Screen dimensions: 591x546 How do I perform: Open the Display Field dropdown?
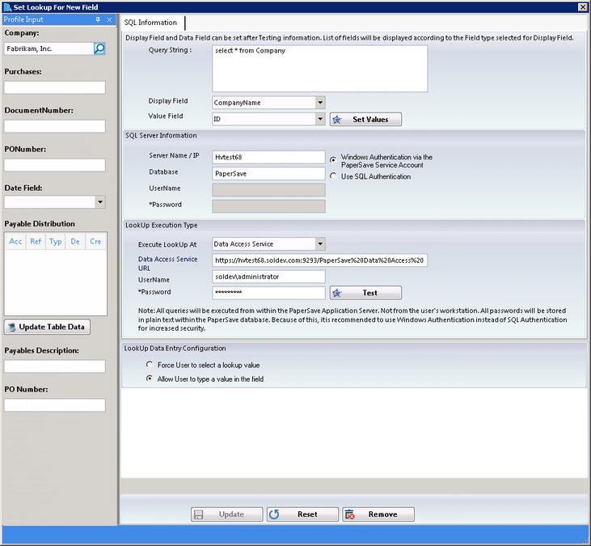[320, 103]
